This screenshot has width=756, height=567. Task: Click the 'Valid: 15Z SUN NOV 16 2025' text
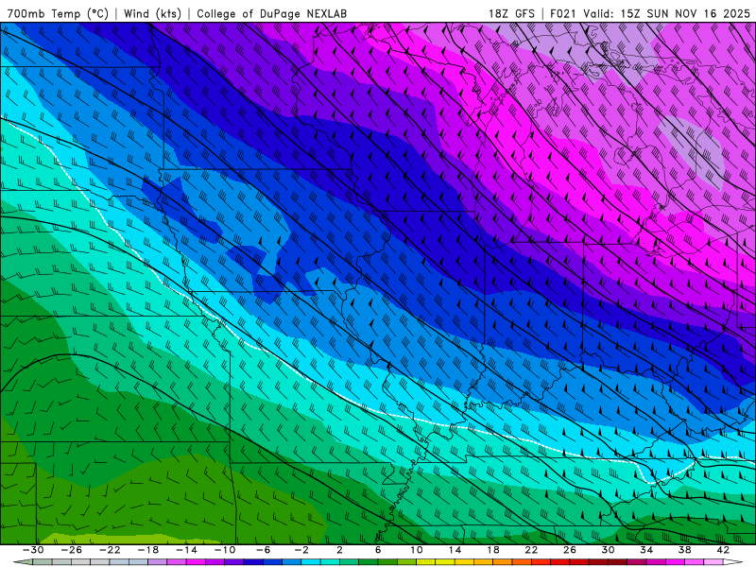(667, 13)
